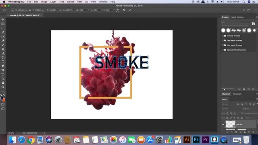The image size is (258, 145).
Task: Open the rotation angle dropdown arrow
Action: pyautogui.click(x=89, y=10)
